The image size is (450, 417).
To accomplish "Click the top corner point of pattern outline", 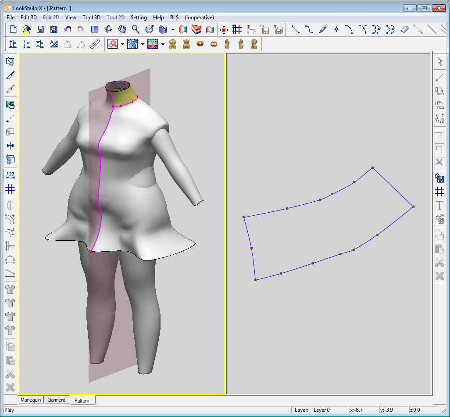I will tap(372, 168).
